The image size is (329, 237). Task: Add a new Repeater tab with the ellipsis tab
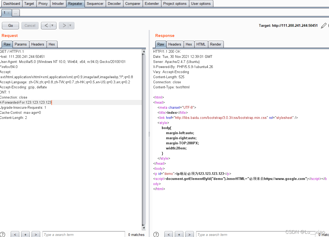(x=16, y=13)
